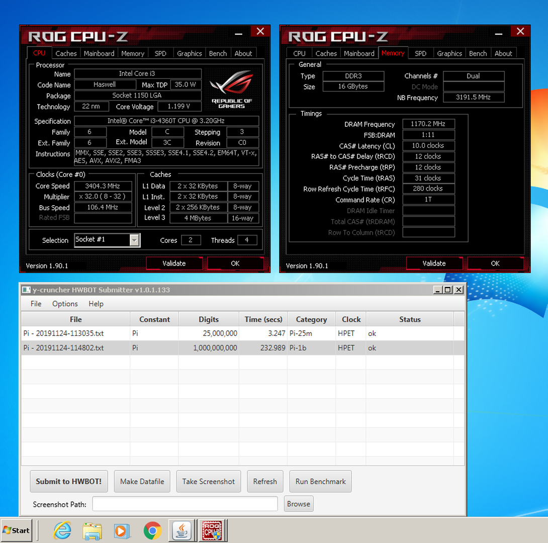Minimize the y-cruncher HWBOT Submitter window
This screenshot has height=543, width=548.
(x=437, y=290)
